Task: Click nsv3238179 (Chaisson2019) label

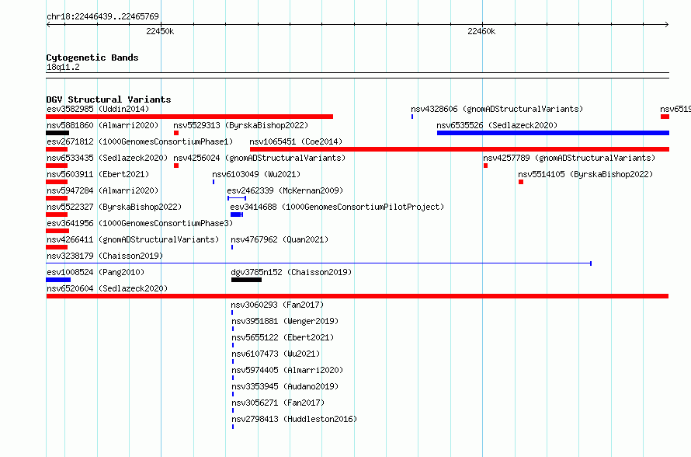Action: pos(105,256)
